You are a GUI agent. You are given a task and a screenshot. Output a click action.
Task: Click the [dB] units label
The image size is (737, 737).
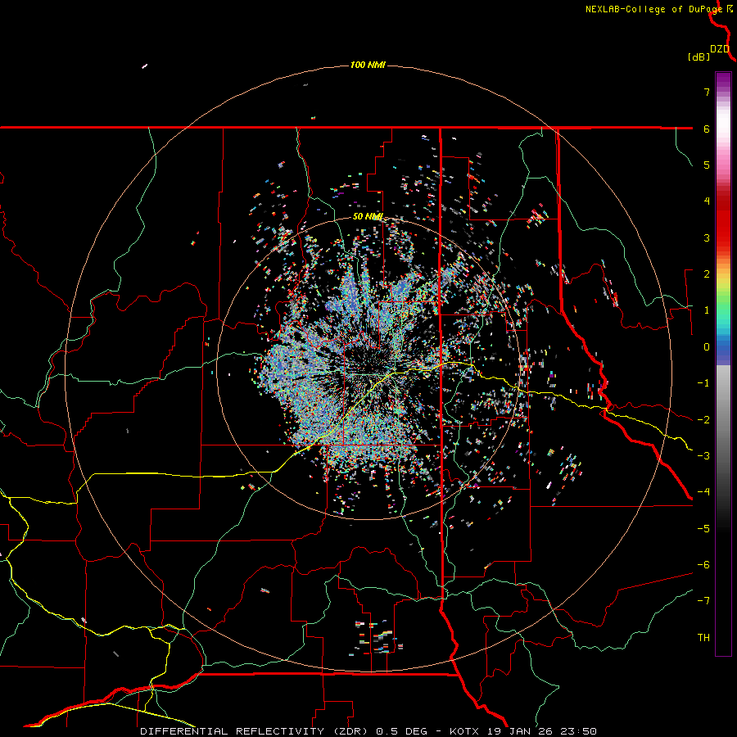tap(699, 57)
